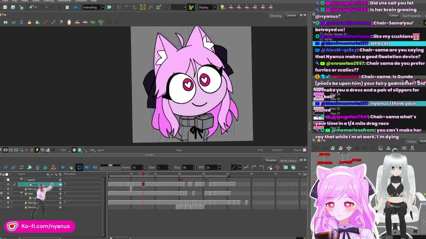Open the Ko-fi.com/nyanus link
Viewport: 426px width, 239px height.
pyautogui.click(x=40, y=226)
